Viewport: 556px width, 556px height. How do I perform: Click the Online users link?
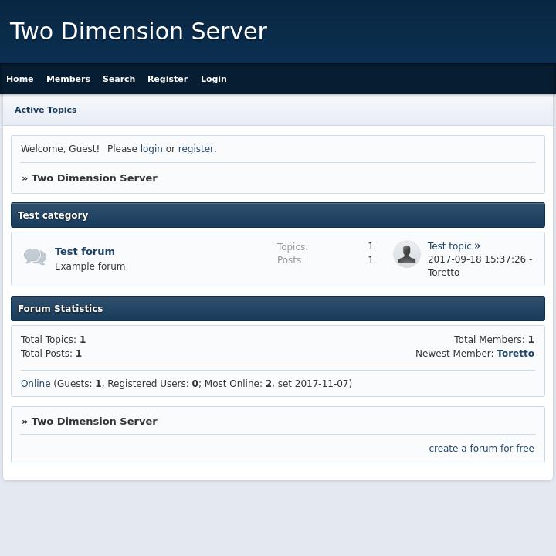click(x=36, y=384)
